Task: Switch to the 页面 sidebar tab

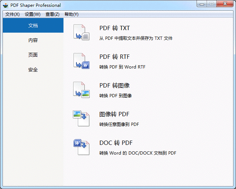Action: (x=33, y=55)
